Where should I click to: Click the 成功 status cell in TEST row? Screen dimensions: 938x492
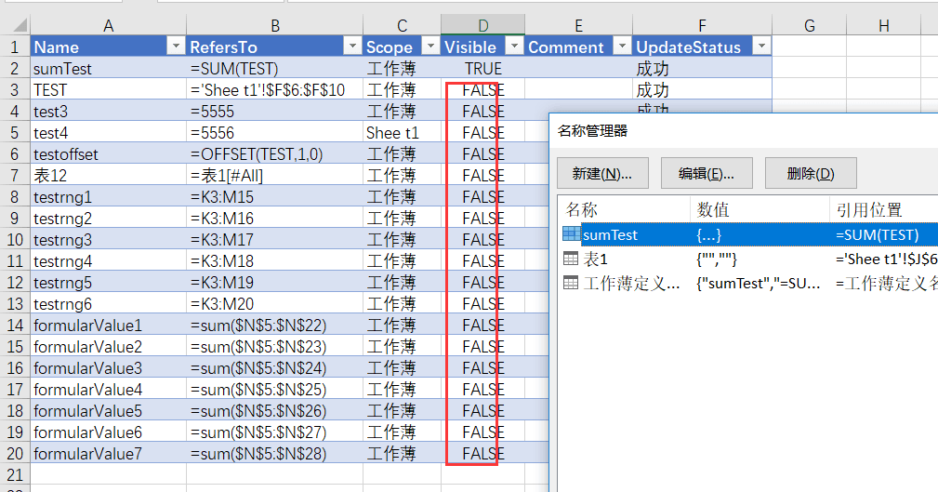702,90
